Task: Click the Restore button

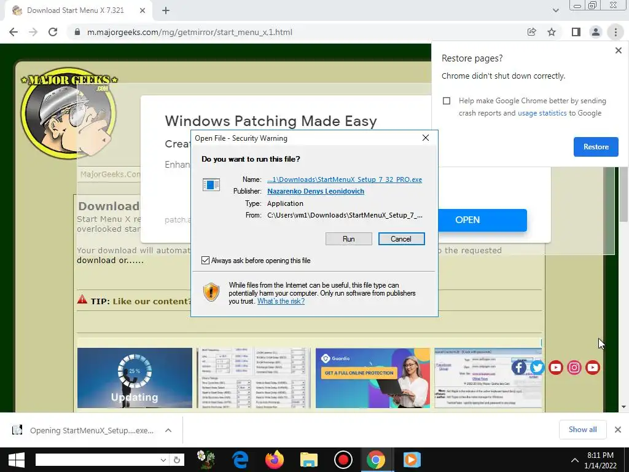Action: tap(596, 147)
